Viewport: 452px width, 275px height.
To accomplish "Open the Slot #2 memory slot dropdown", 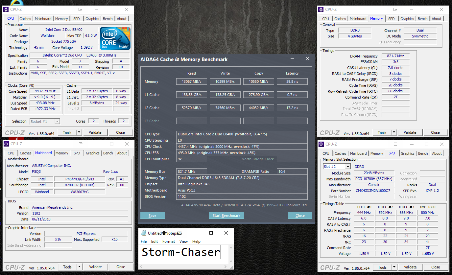I will 347,167.
